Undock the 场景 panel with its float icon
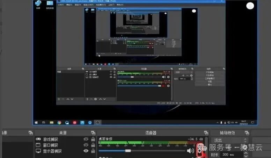271x158 pixels. tap(31, 133)
